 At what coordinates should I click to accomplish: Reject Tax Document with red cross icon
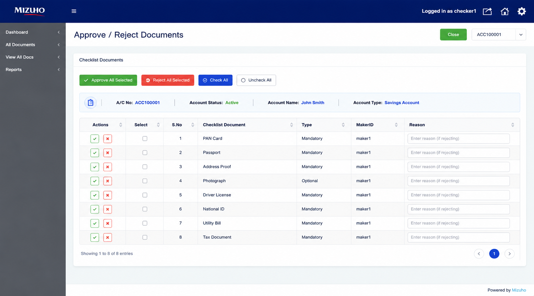point(108,237)
